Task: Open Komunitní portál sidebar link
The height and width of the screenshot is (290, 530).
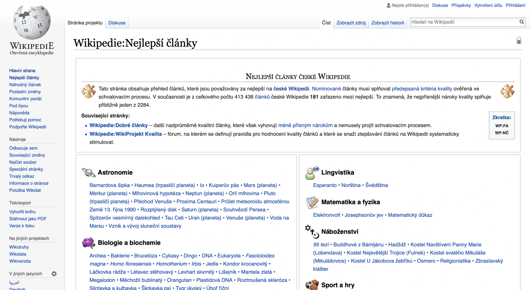Action: pyautogui.click(x=25, y=98)
